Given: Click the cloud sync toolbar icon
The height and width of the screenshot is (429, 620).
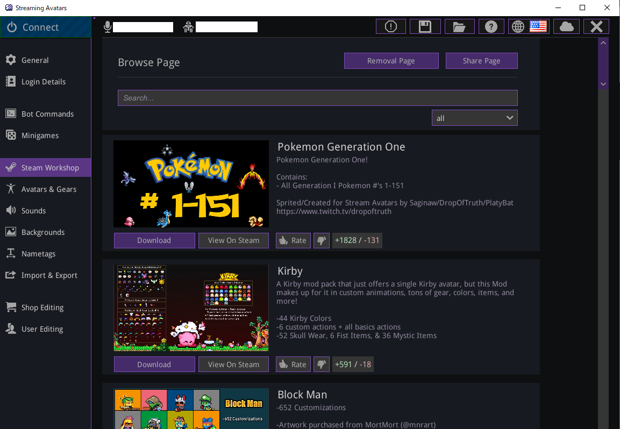Looking at the screenshot, I should [x=566, y=26].
